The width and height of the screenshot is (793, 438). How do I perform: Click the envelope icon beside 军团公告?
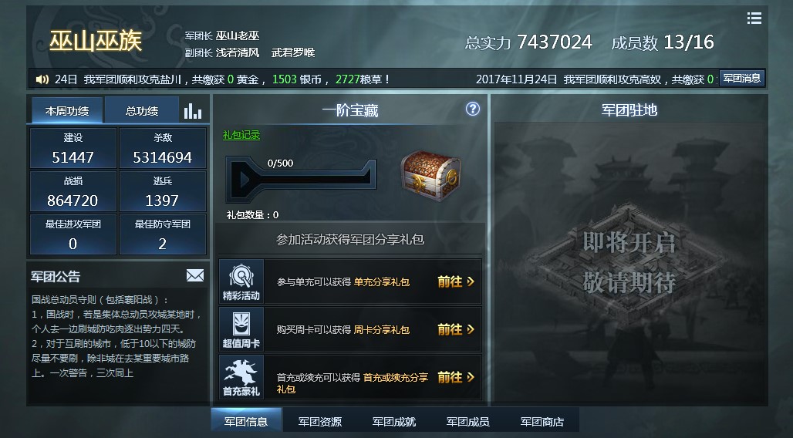click(194, 275)
